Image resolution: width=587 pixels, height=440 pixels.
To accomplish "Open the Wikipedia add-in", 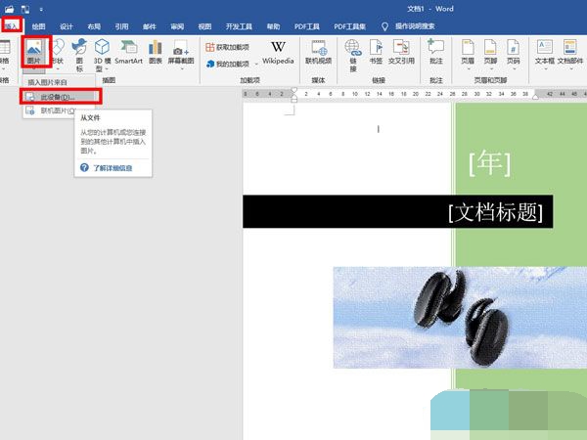I will tap(278, 54).
